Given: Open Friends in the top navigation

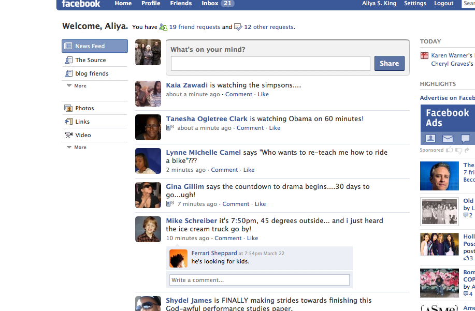Looking at the screenshot, I should point(181,4).
